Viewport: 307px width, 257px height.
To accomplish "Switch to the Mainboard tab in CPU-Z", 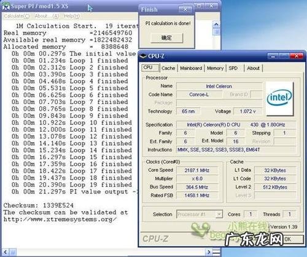I will coord(191,68).
